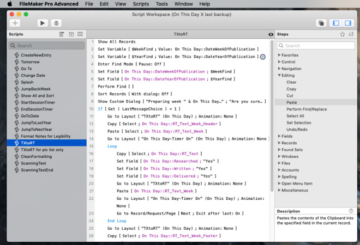
Task: Open the File menu
Action: 89,4
